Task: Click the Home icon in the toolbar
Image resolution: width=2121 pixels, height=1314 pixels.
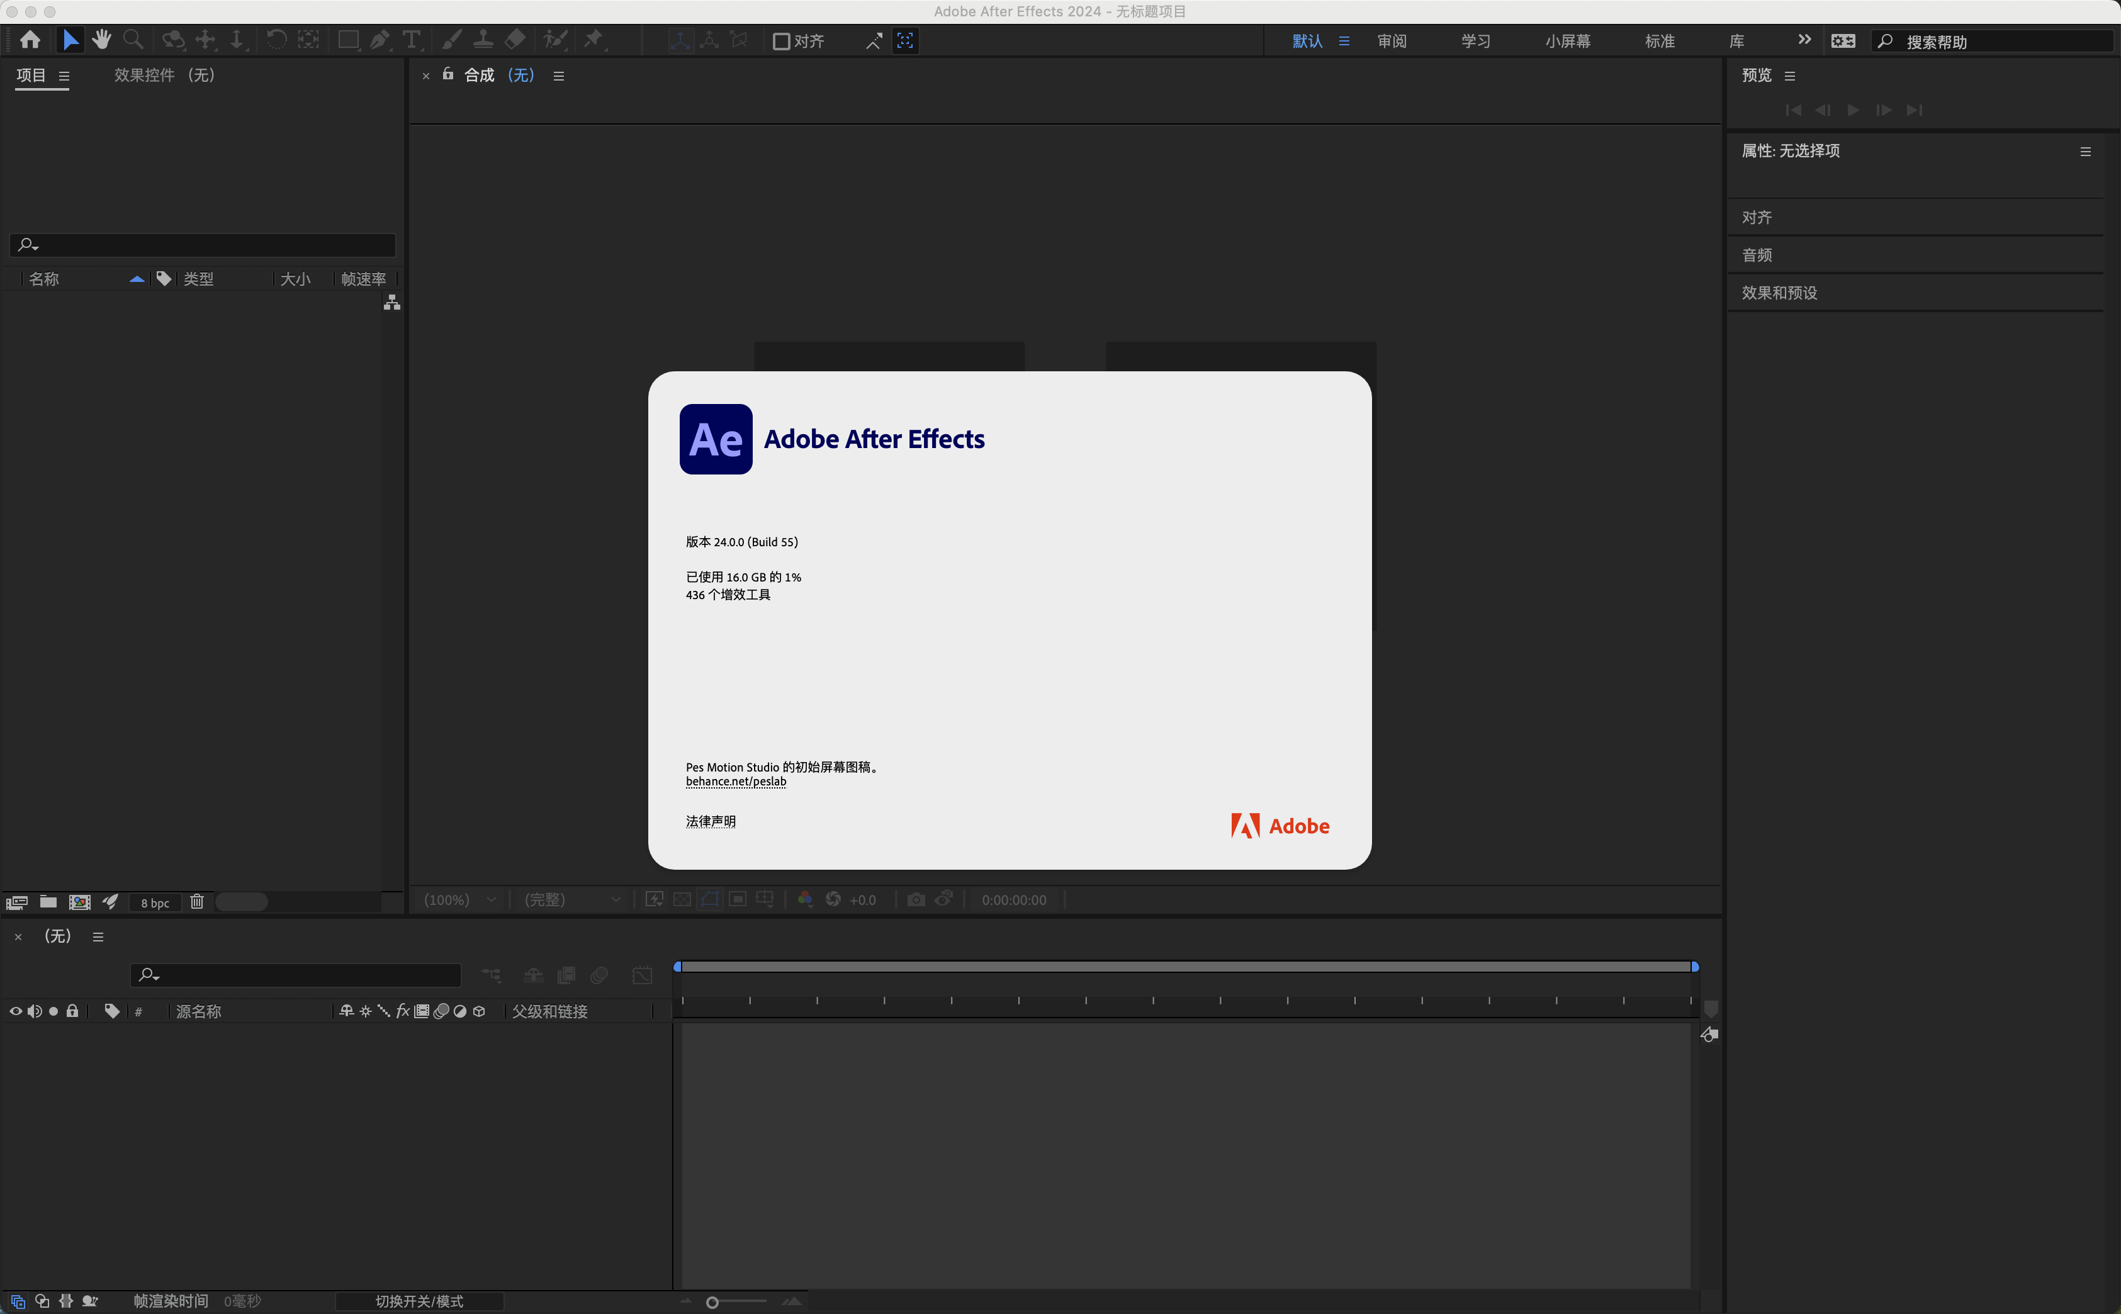Action: pyautogui.click(x=30, y=40)
